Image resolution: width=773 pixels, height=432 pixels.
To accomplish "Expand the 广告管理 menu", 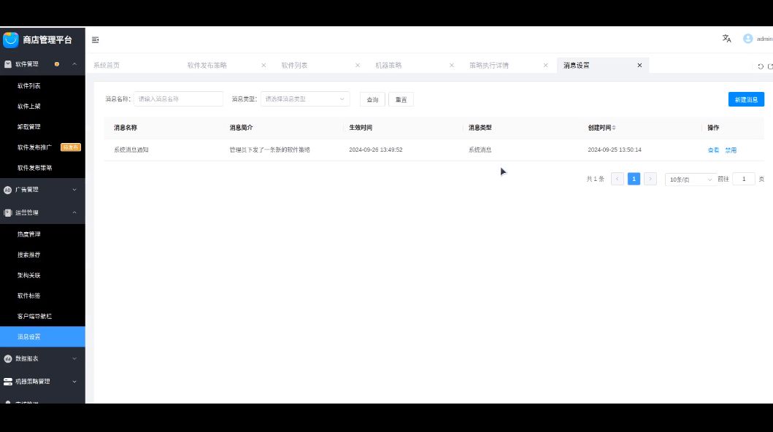I will (42, 190).
